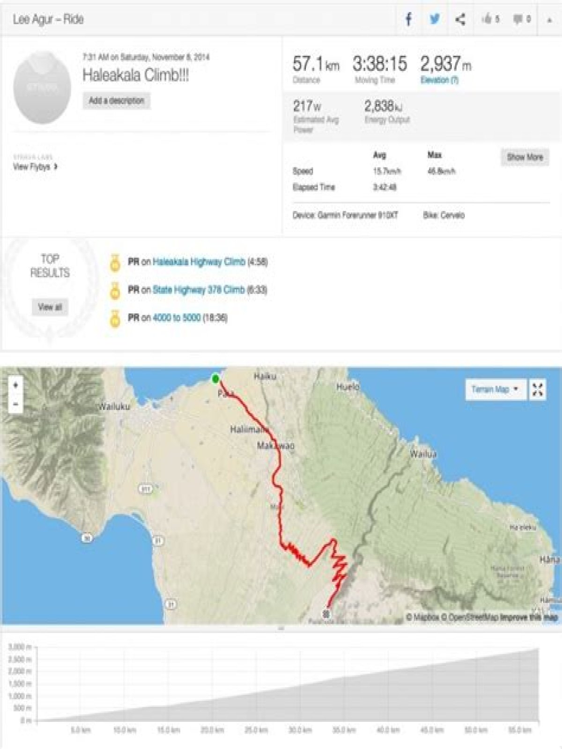Click Show More stats button

[525, 157]
